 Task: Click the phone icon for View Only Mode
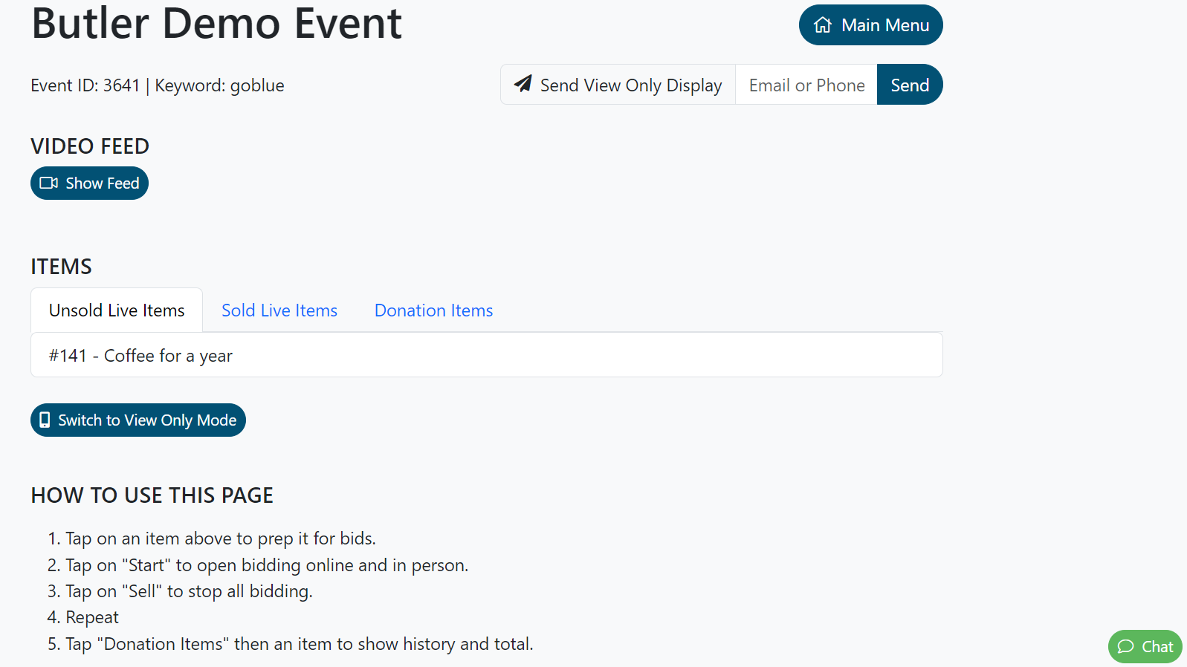45,420
